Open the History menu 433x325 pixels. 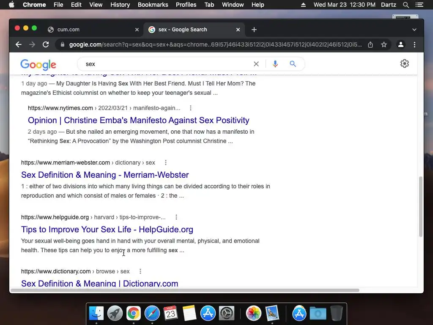point(120,5)
